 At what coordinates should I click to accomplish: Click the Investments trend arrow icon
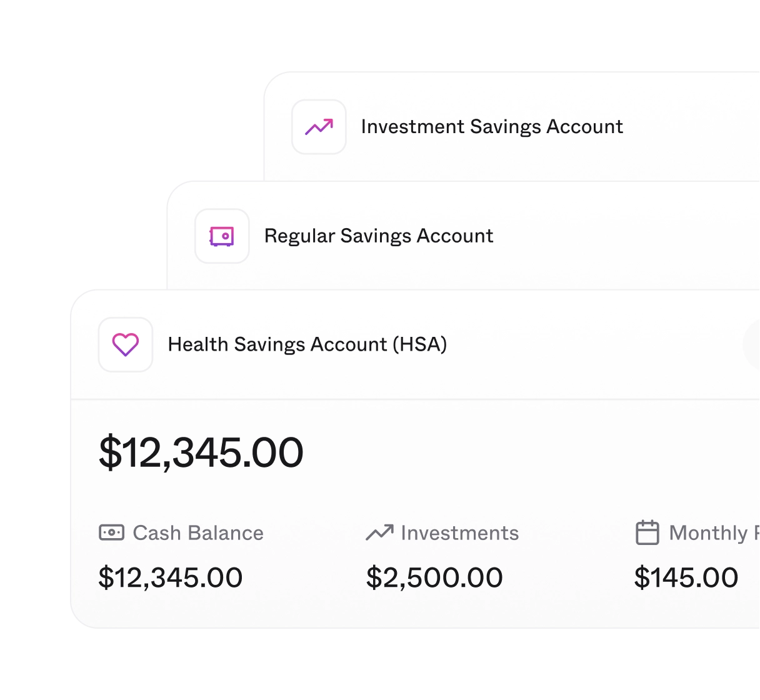[x=380, y=532]
